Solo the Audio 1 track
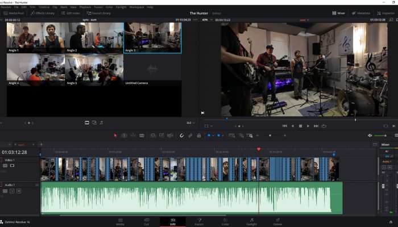398x227 pixels. point(12,191)
